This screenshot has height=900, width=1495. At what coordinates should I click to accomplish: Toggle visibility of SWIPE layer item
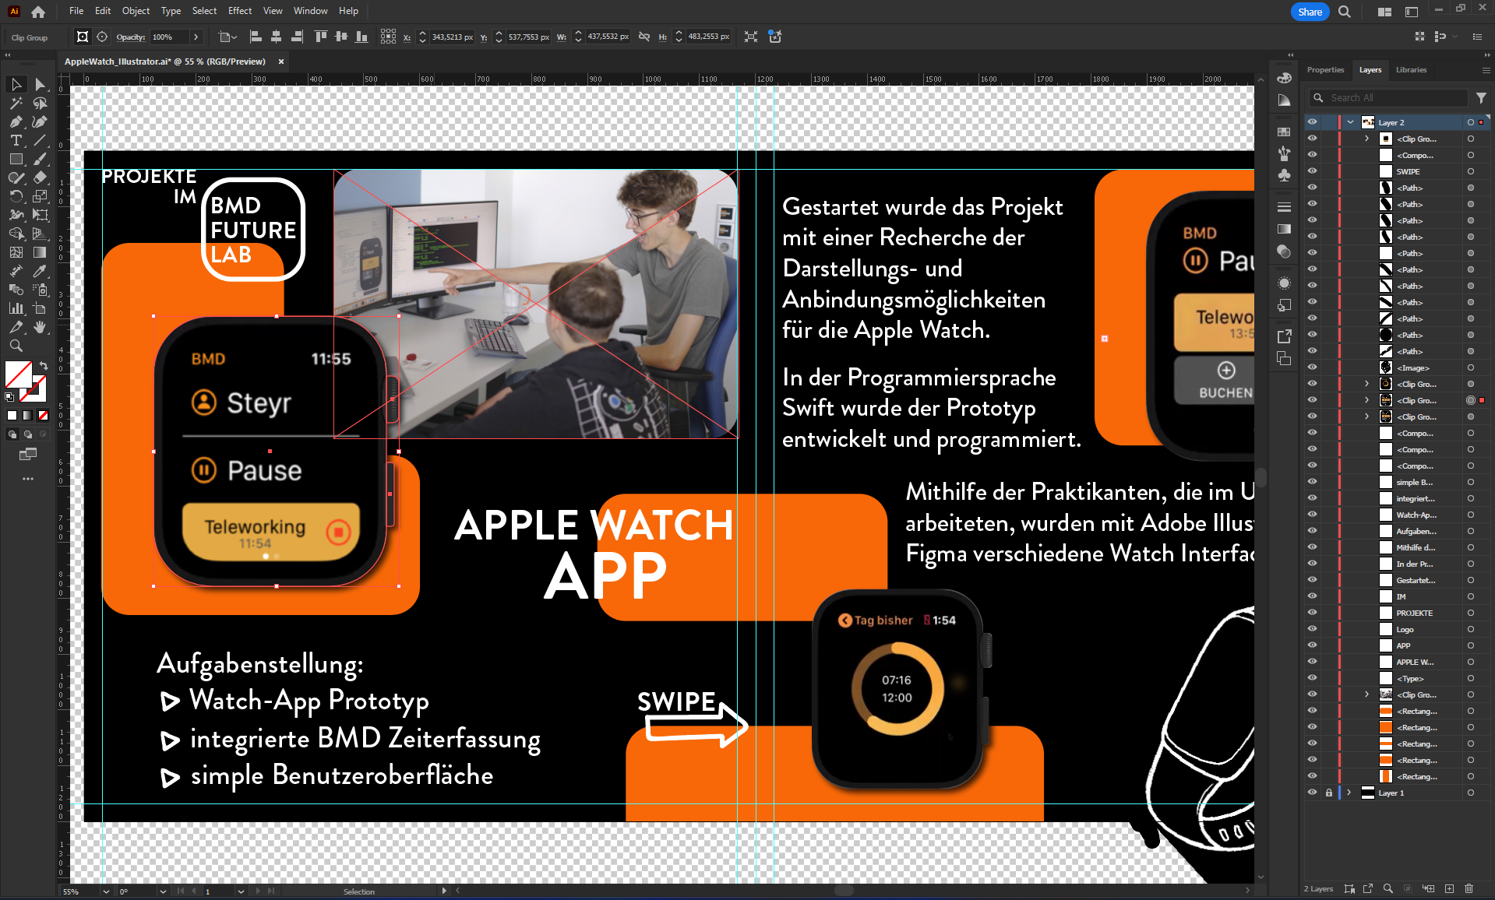click(1313, 171)
